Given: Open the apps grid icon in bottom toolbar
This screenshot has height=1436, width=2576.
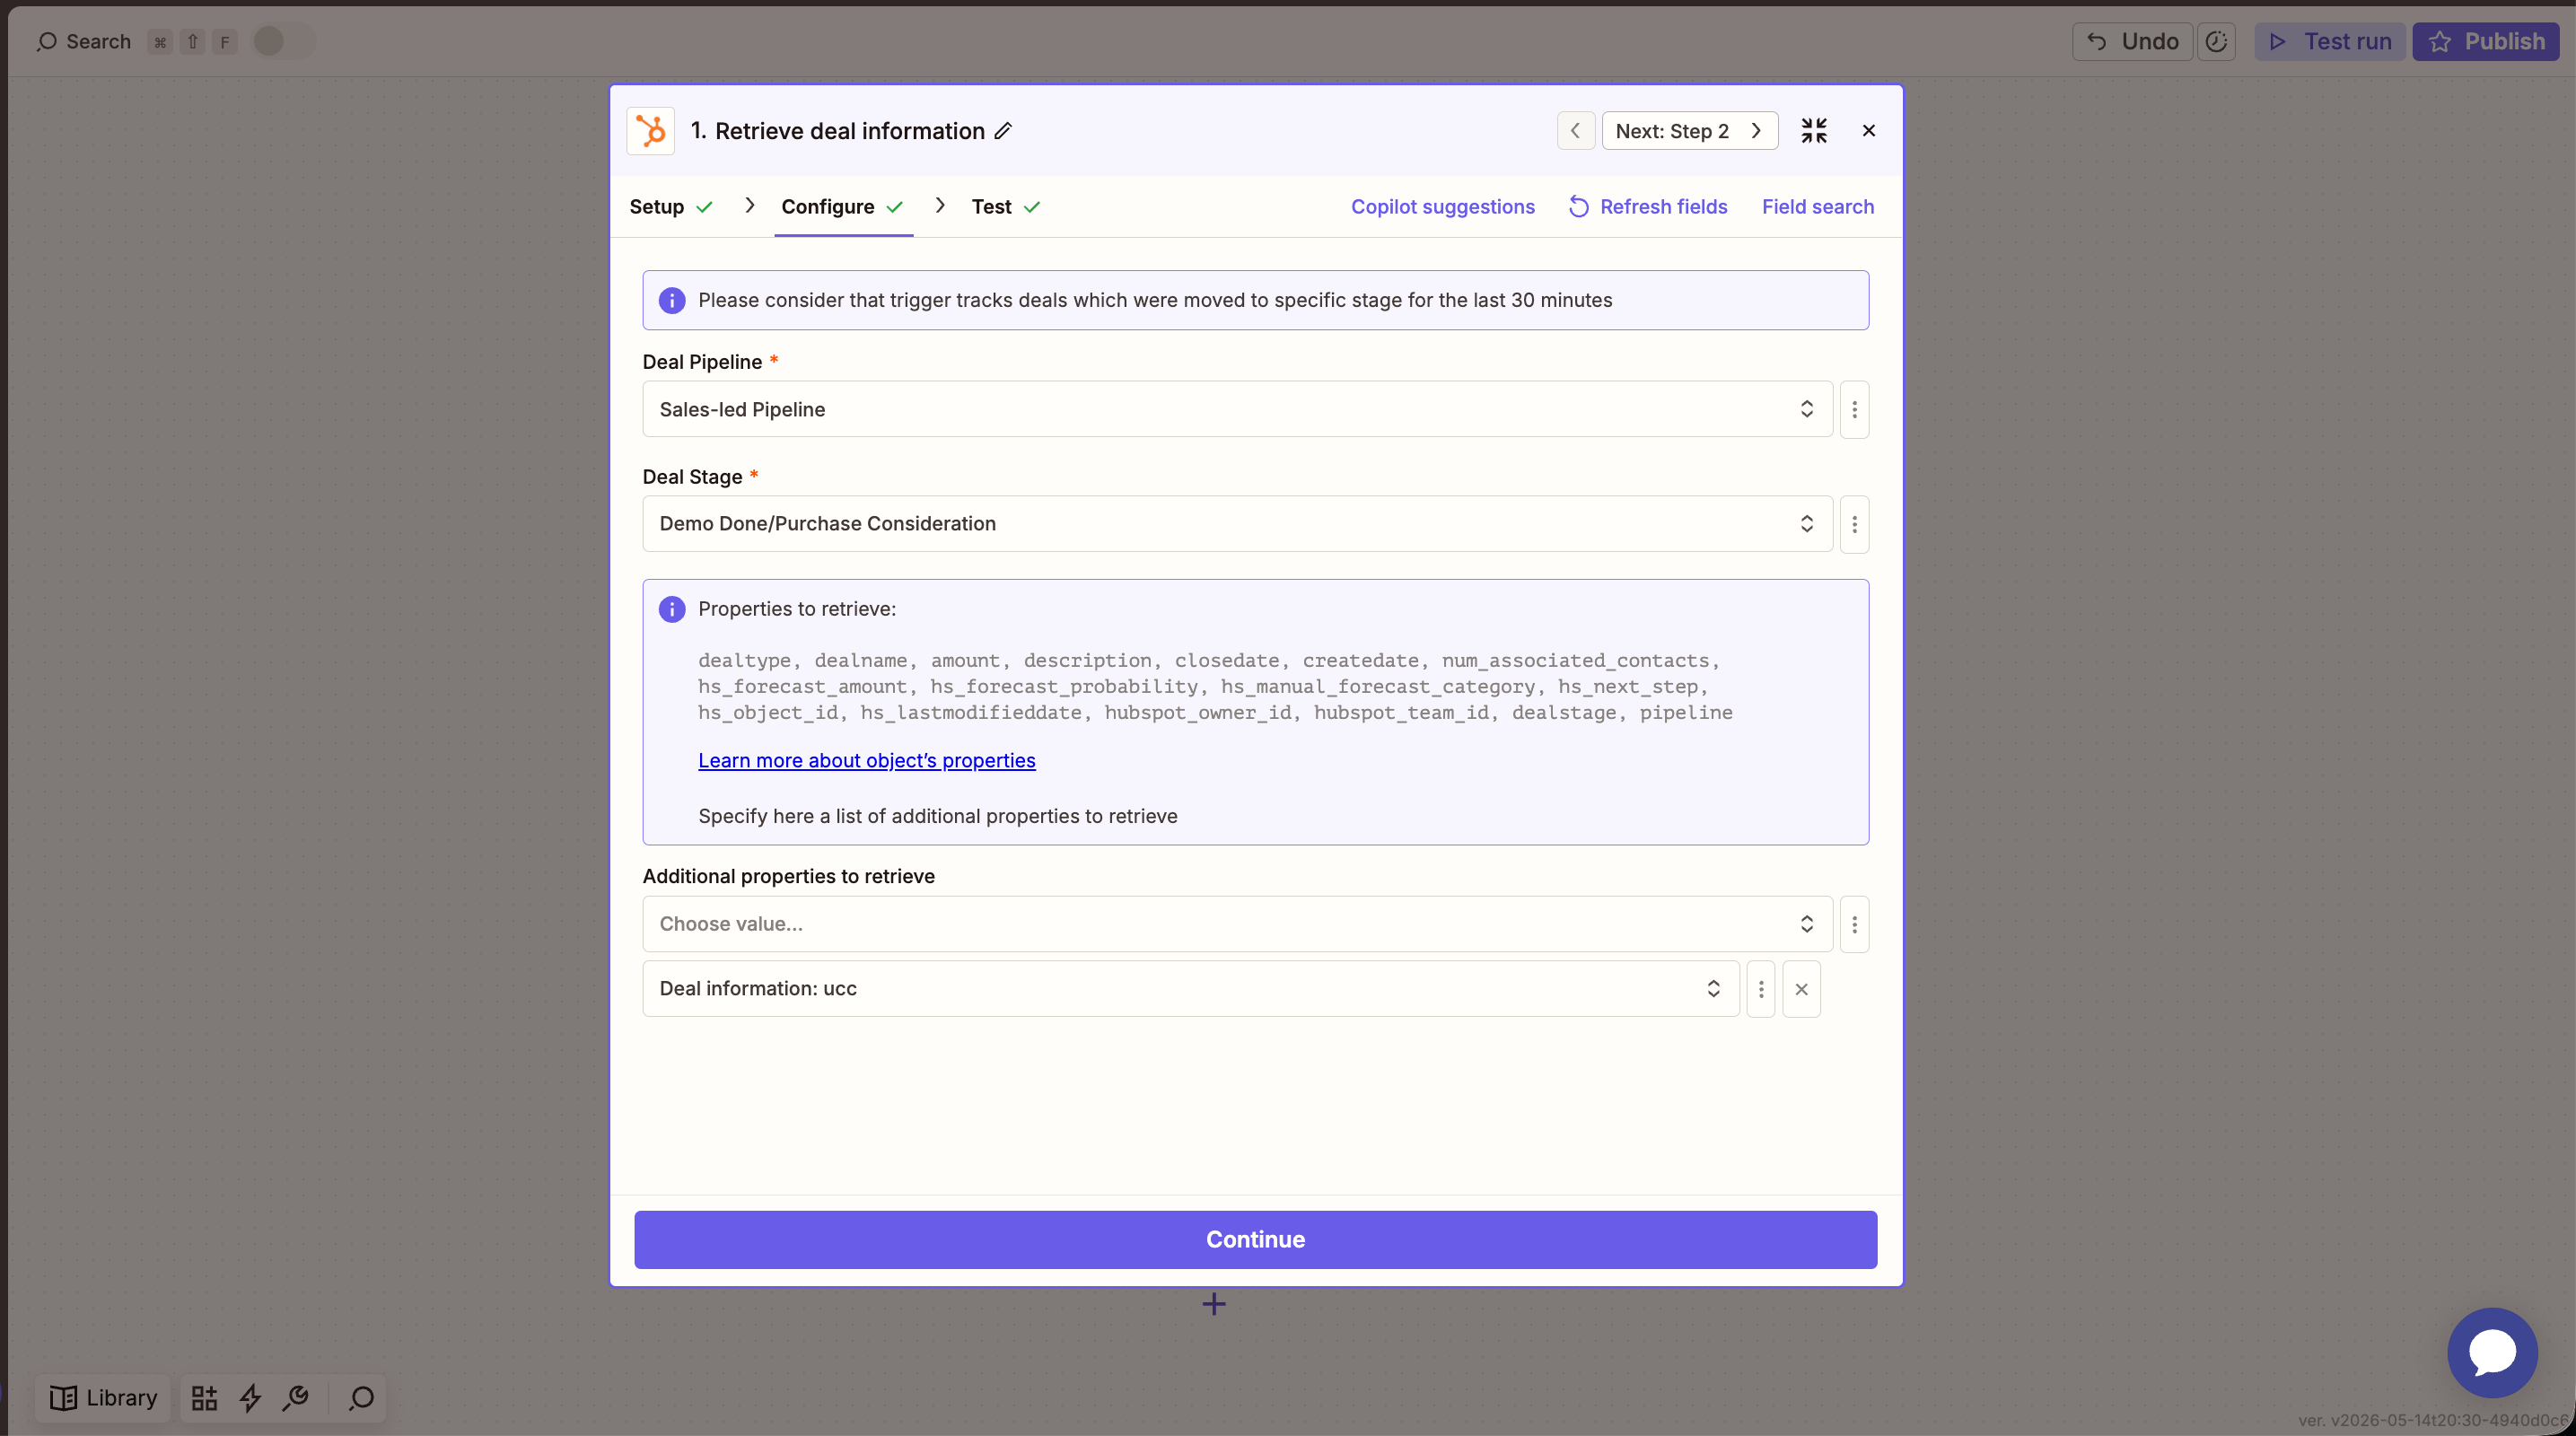Looking at the screenshot, I should 204,1398.
